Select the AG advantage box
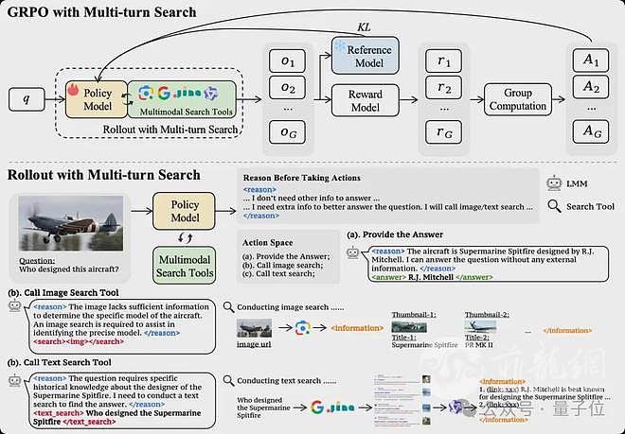625x434 pixels. tap(591, 131)
